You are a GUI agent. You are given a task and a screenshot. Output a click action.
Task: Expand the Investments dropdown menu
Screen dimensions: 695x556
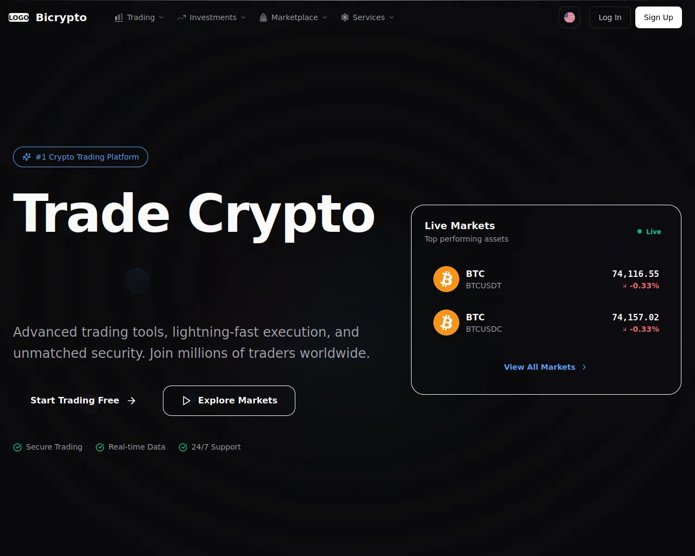(211, 17)
